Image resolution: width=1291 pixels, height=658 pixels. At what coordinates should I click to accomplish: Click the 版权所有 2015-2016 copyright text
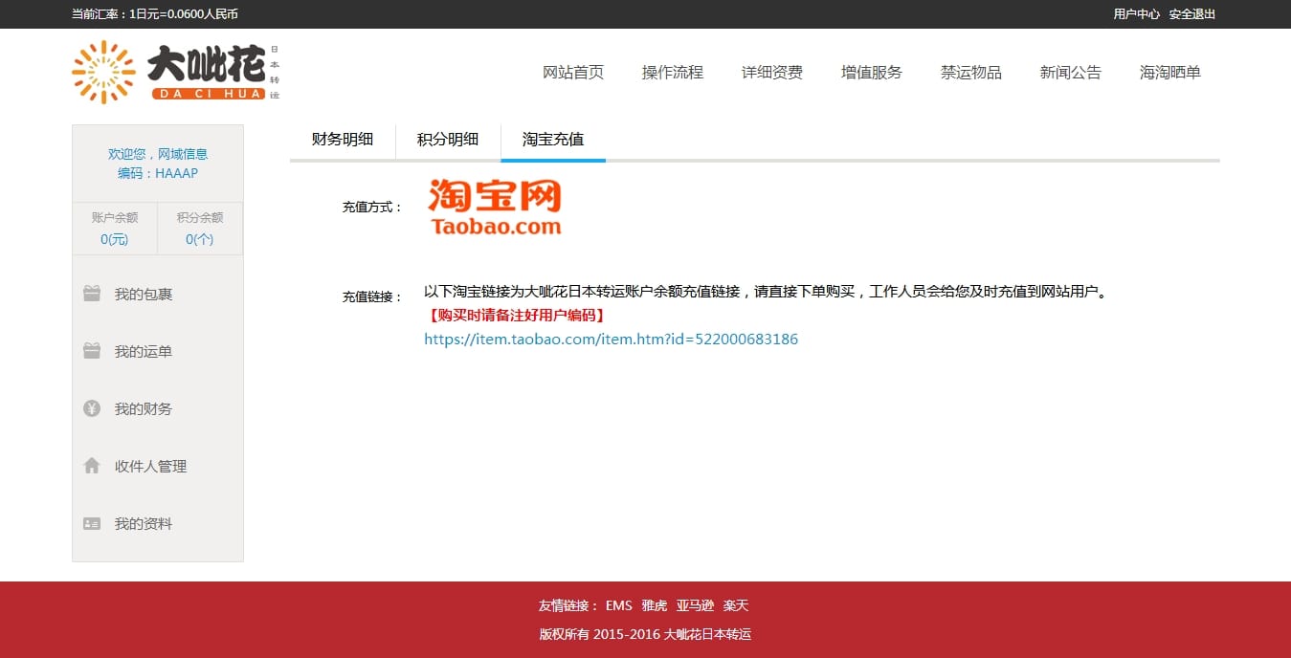pos(645,634)
